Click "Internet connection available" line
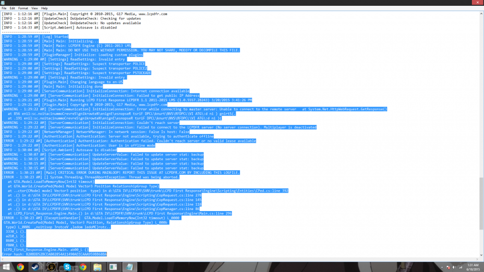The width and height of the screenshot is (484, 272). [96, 91]
